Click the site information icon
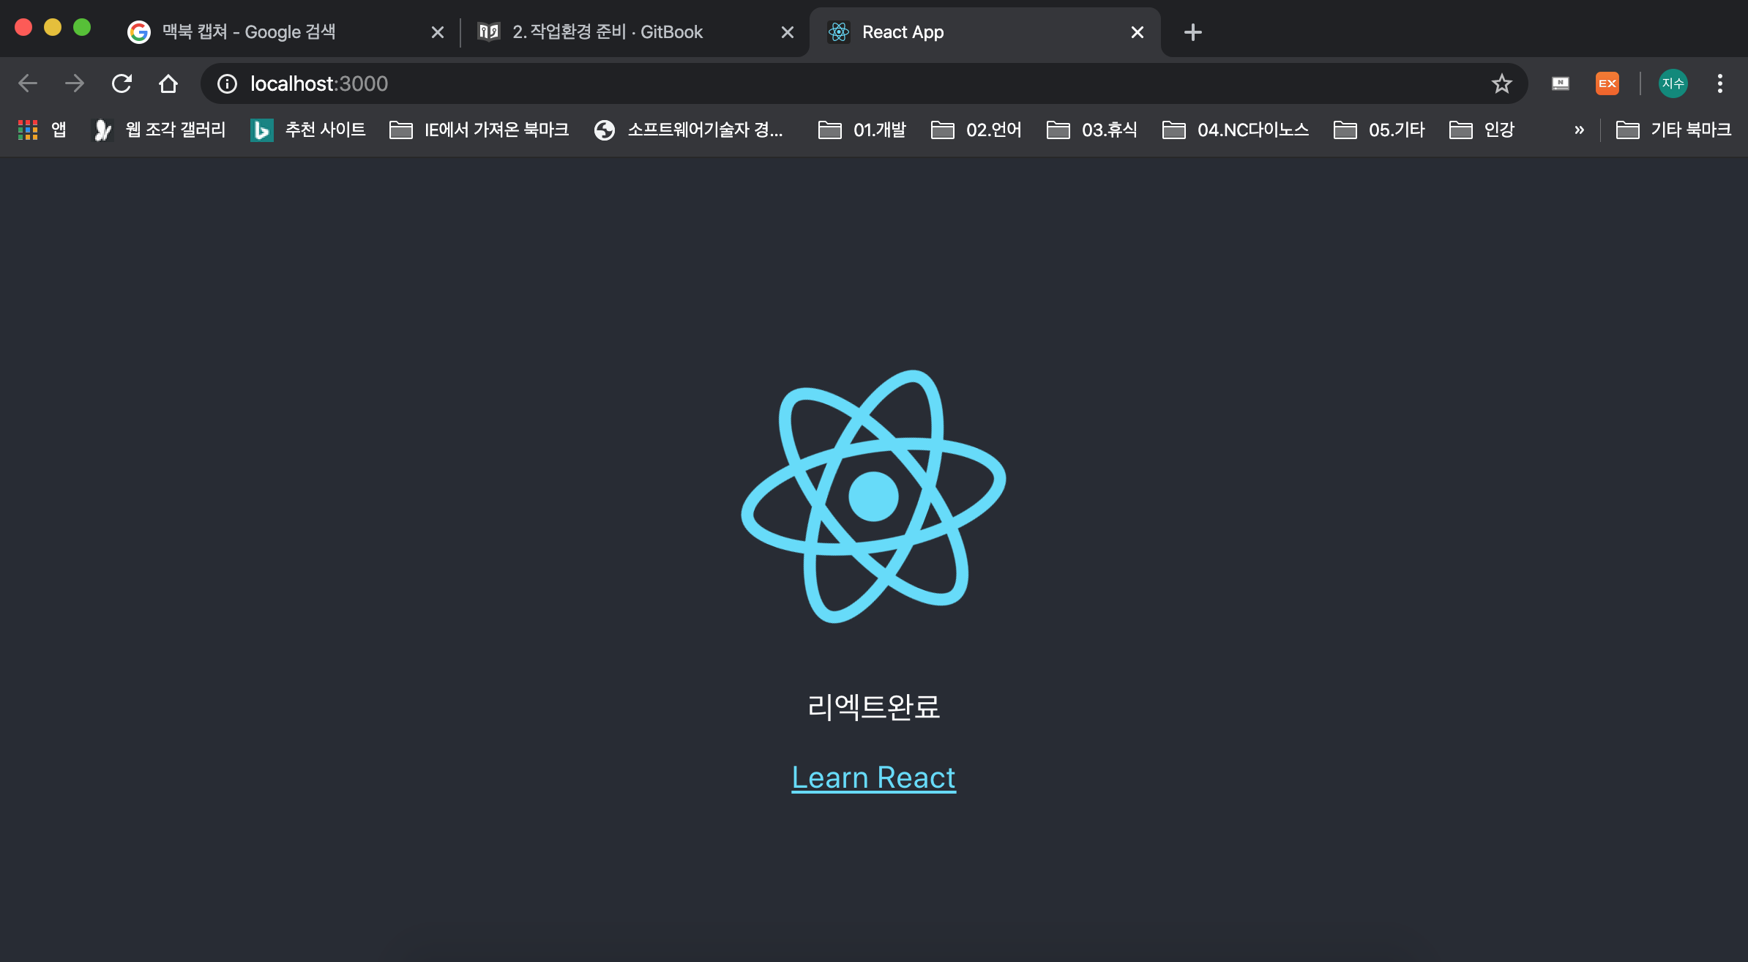1748x962 pixels. (228, 83)
